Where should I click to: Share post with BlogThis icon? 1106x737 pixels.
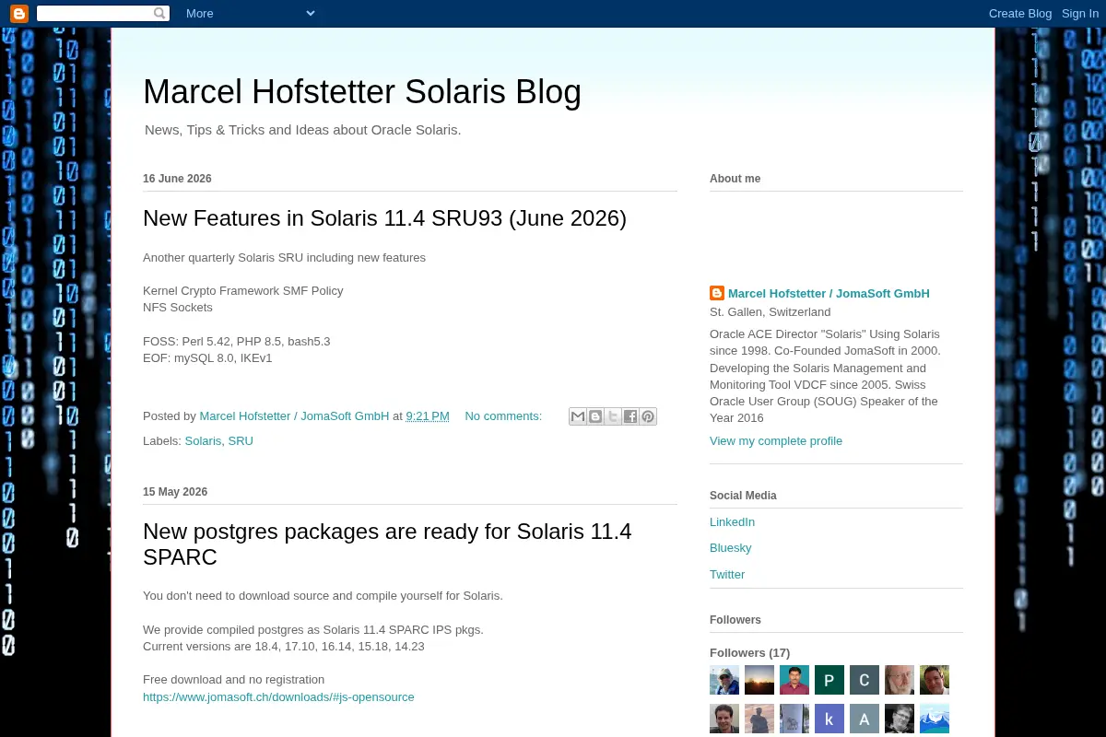[595, 416]
